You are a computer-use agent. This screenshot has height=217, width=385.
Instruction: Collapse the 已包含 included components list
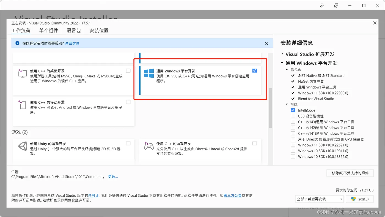[x=287, y=70]
